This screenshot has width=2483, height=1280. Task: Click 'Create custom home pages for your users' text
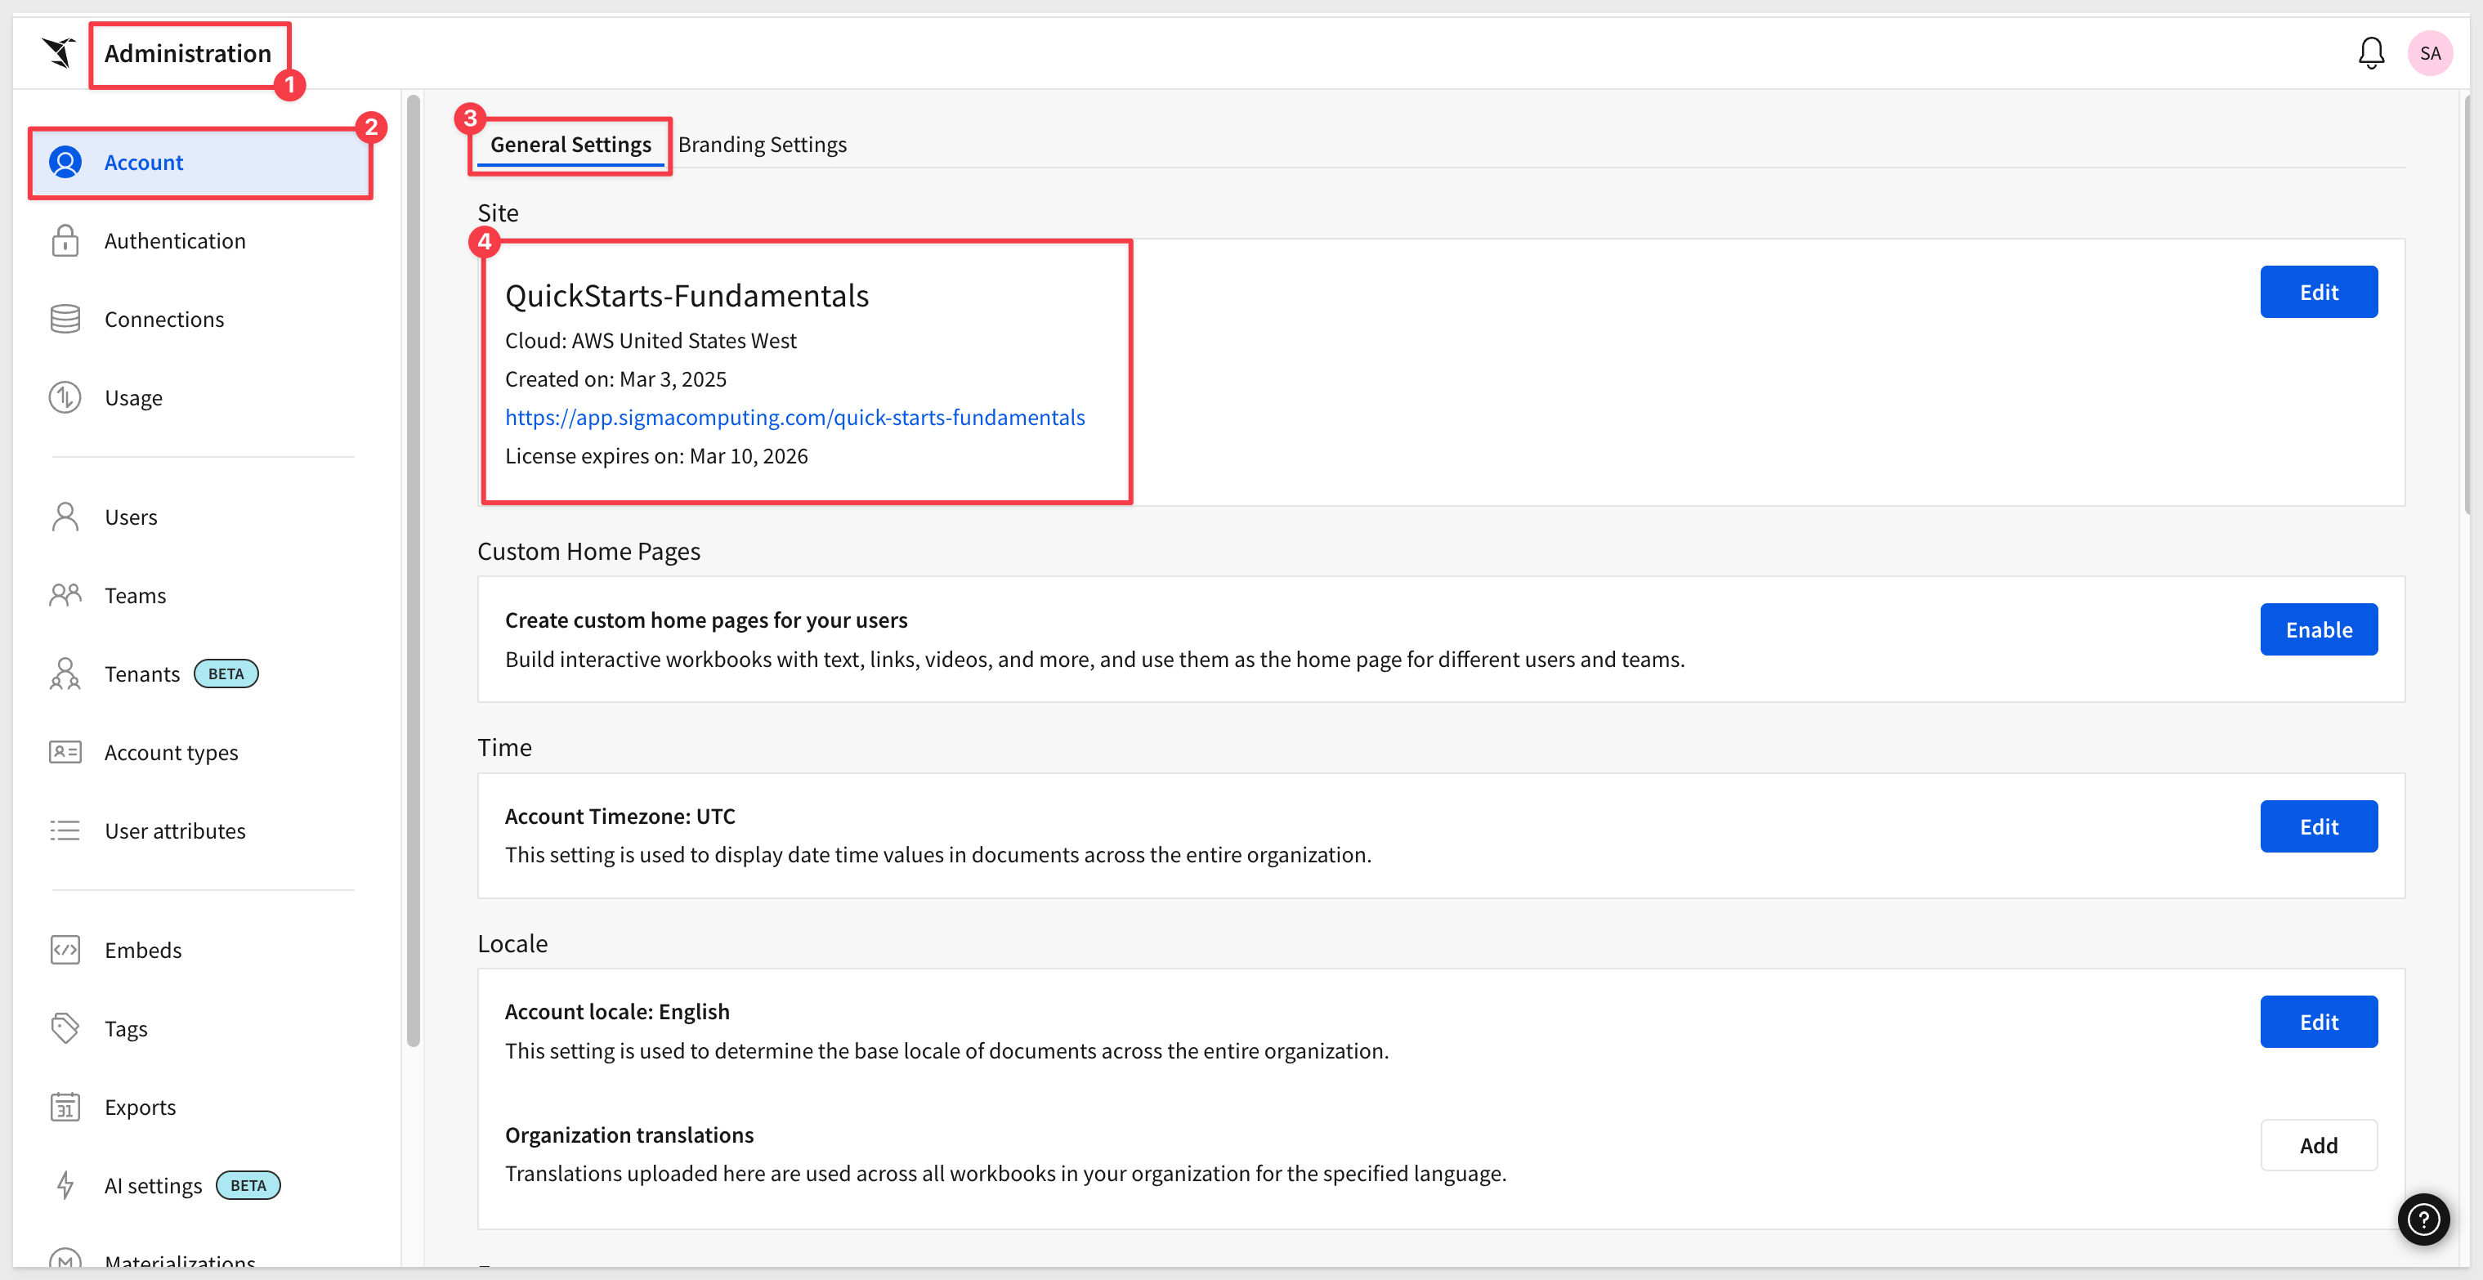pos(706,620)
